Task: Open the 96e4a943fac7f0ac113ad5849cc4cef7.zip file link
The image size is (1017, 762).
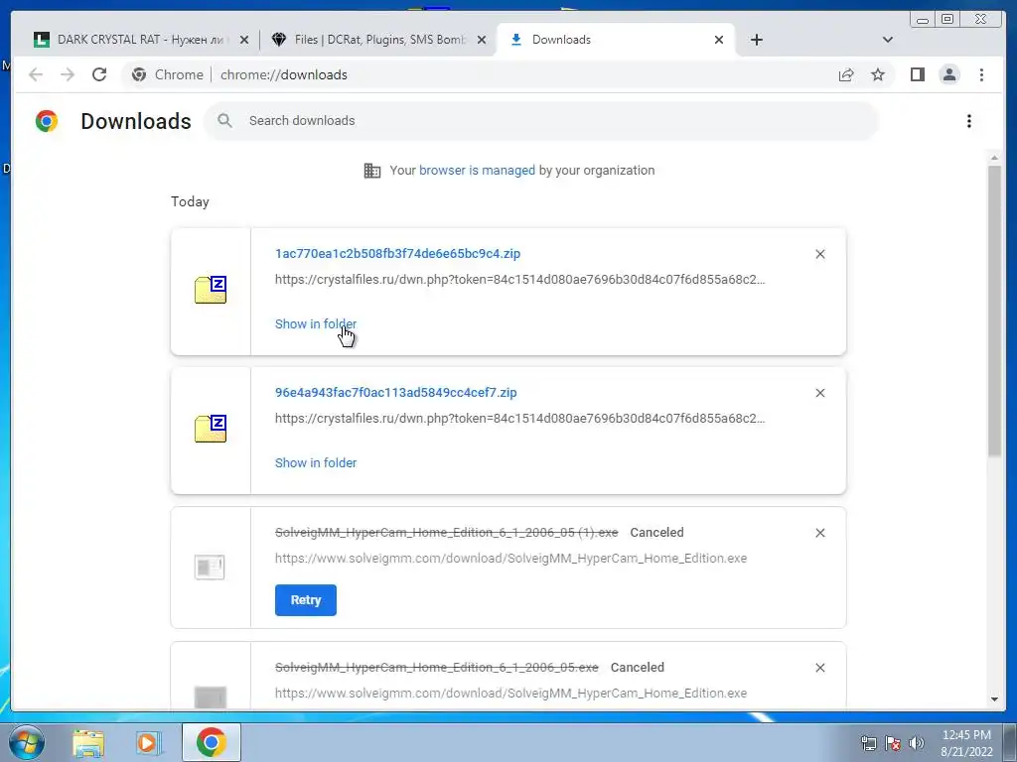Action: (395, 392)
